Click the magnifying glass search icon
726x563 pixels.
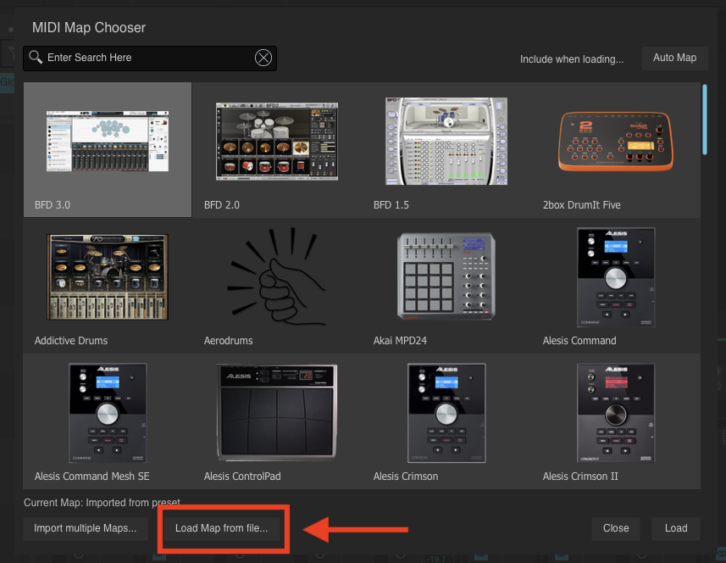(36, 57)
